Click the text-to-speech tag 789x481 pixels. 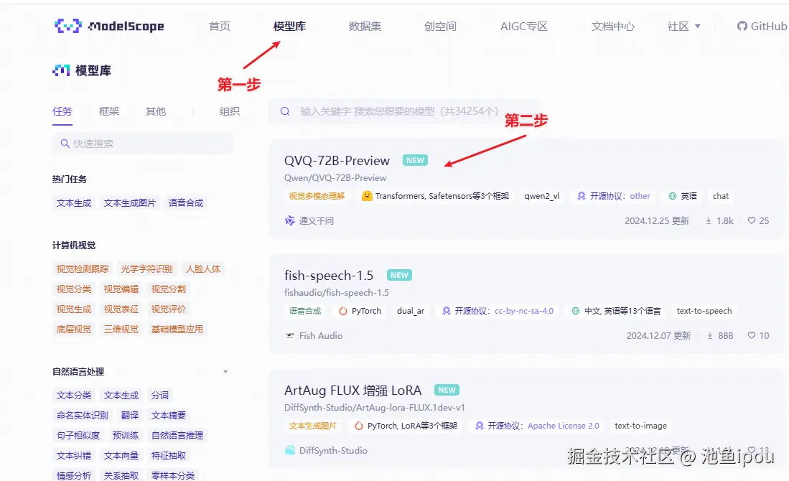point(704,311)
